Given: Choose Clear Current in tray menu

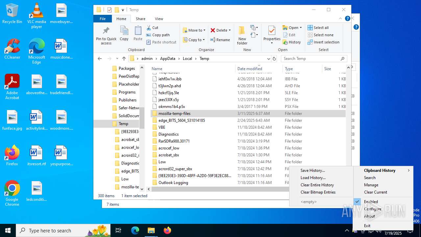Looking at the screenshot, I should click(376, 192).
